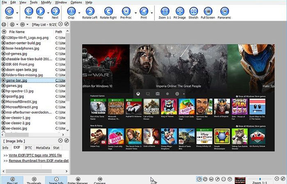Detach the Play List panel
The height and width of the screenshot is (184, 287).
[x=66, y=24]
